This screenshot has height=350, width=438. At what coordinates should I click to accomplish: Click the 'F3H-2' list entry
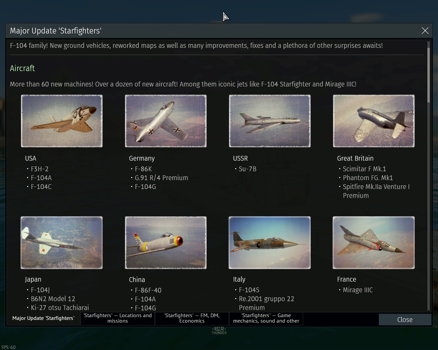tap(40, 169)
